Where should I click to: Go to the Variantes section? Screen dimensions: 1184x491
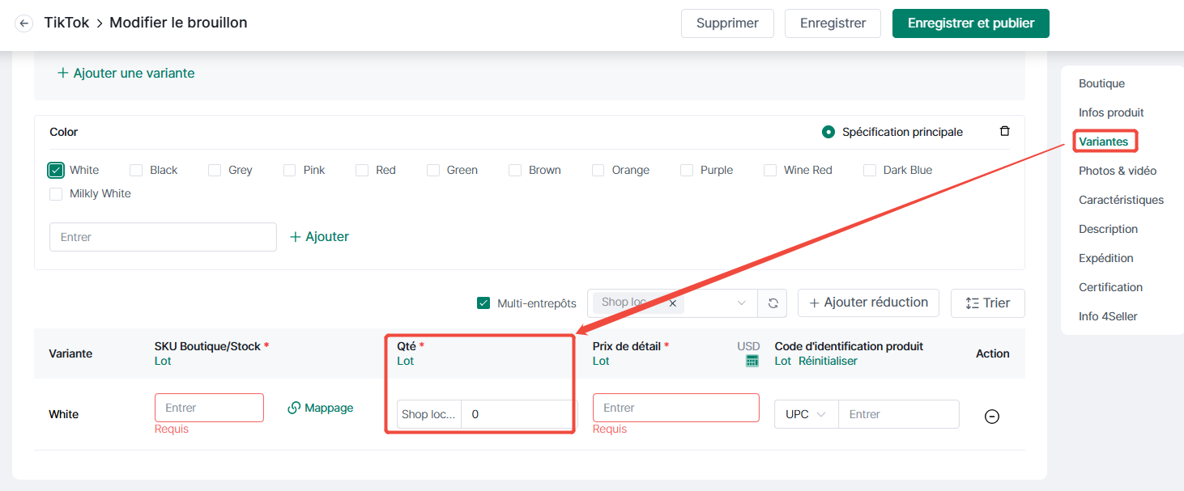1103,142
